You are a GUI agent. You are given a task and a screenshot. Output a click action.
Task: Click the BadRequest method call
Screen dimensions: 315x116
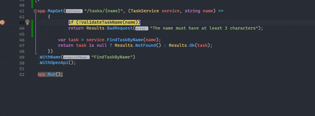click(120, 28)
